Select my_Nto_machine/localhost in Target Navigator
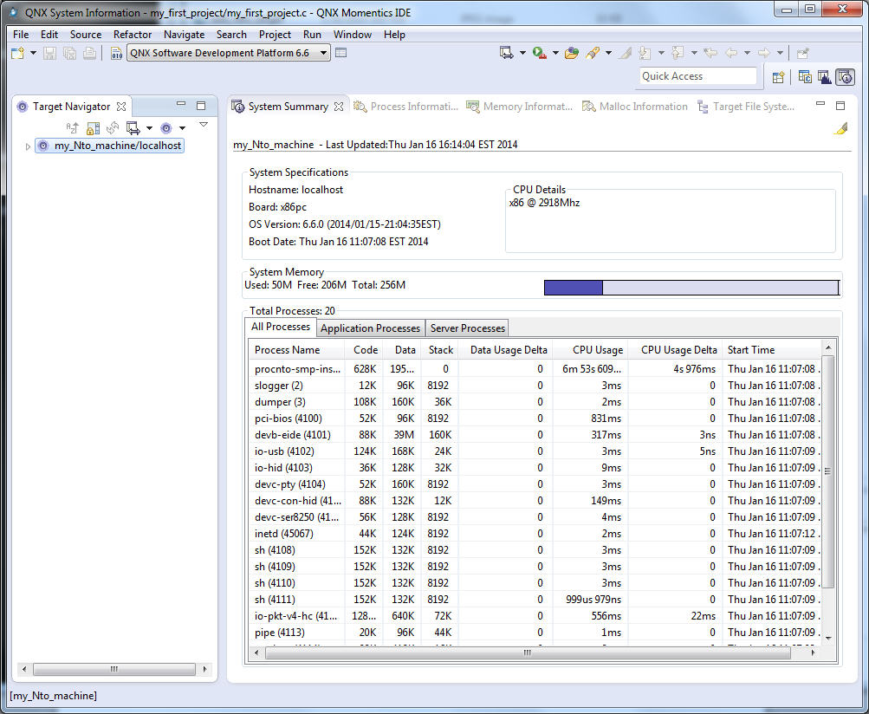 pos(109,146)
